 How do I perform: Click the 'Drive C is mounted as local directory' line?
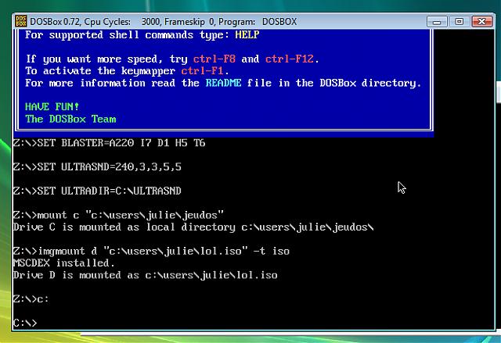[193, 227]
